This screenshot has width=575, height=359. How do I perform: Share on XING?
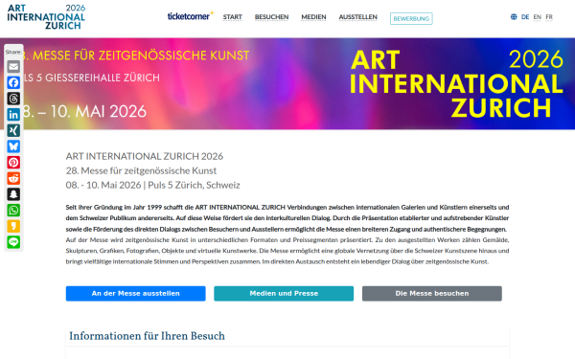[13, 130]
